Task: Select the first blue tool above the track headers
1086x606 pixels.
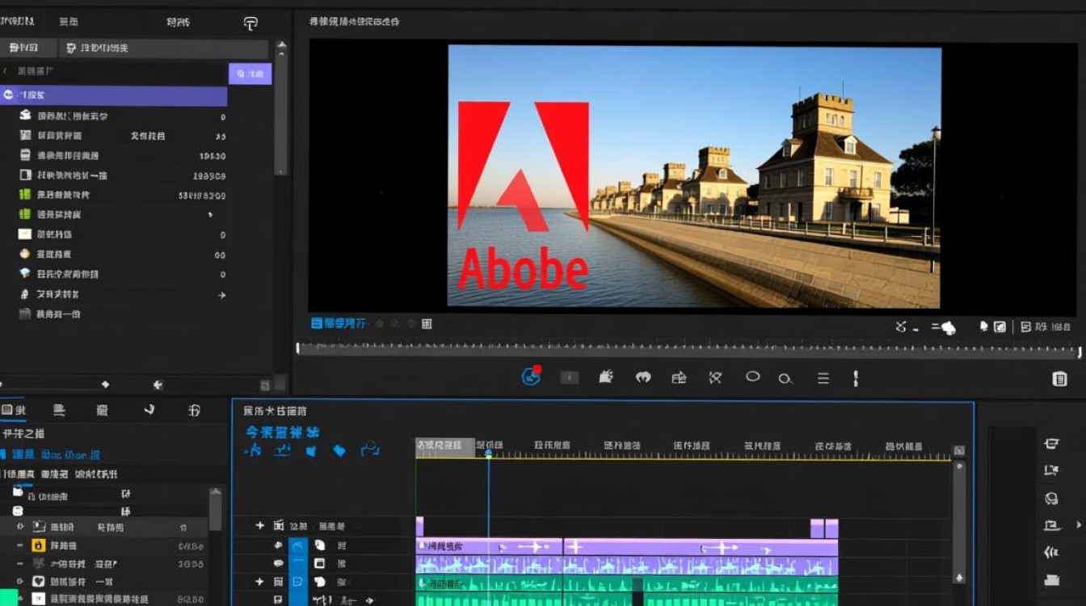Action: coord(253,449)
